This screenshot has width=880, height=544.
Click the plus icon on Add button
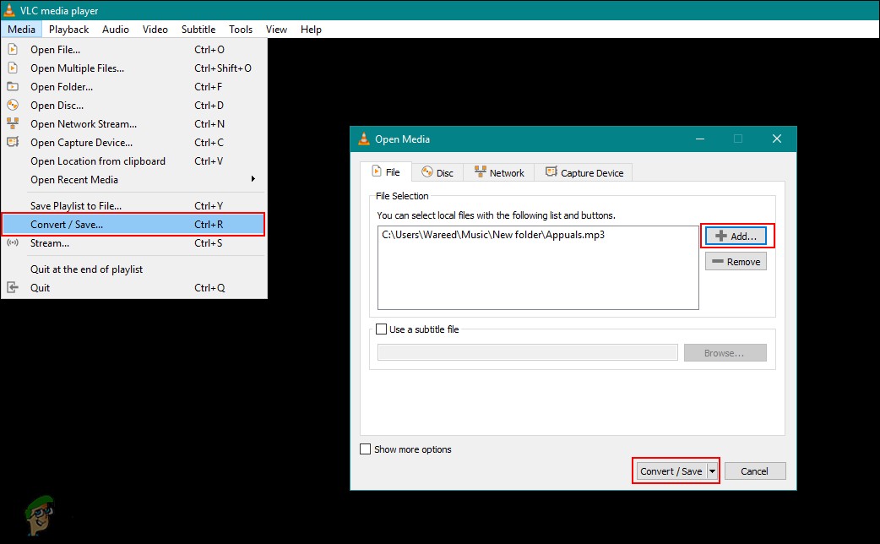(x=721, y=236)
